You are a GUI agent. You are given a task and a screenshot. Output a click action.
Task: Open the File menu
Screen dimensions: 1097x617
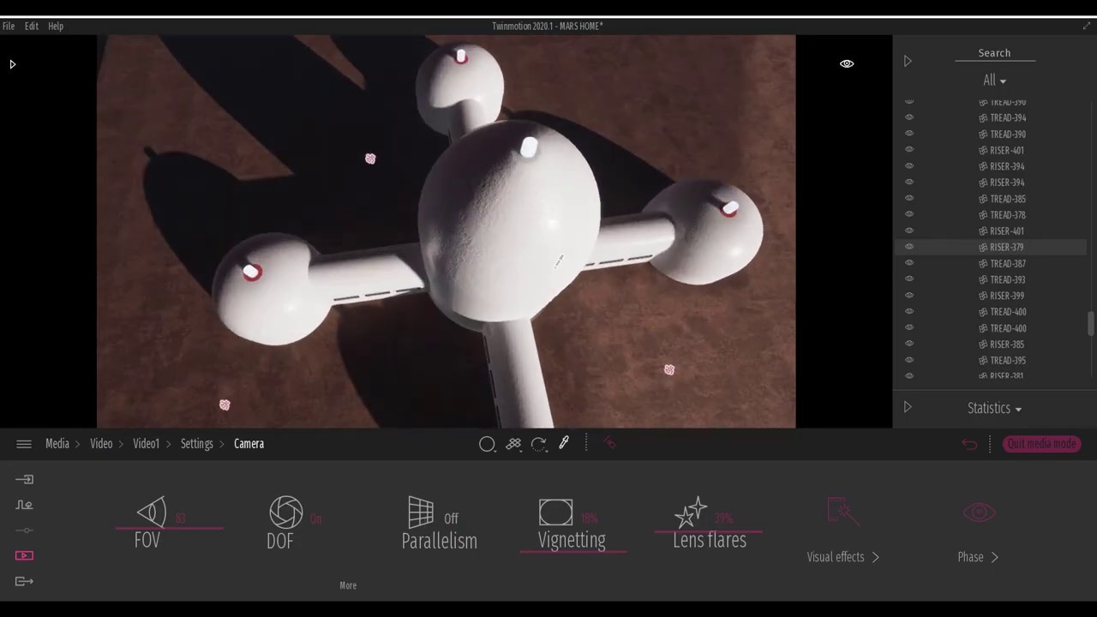[x=9, y=26]
